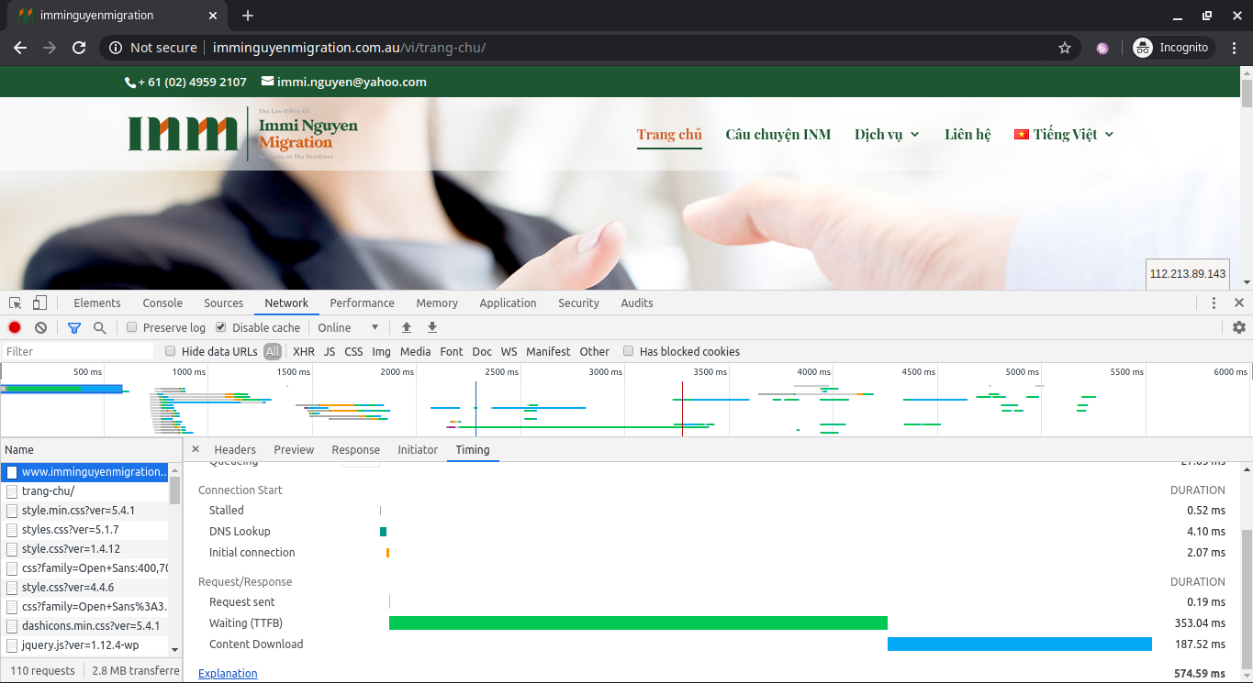Click the filter text input field

pyautogui.click(x=77, y=351)
